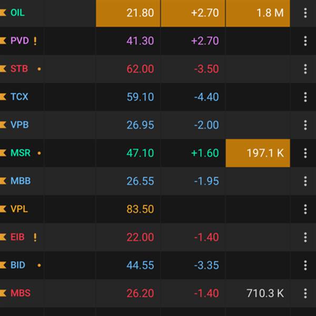
Task: Click the highlighted 1.8 M volume cell
Action: click(258, 13)
